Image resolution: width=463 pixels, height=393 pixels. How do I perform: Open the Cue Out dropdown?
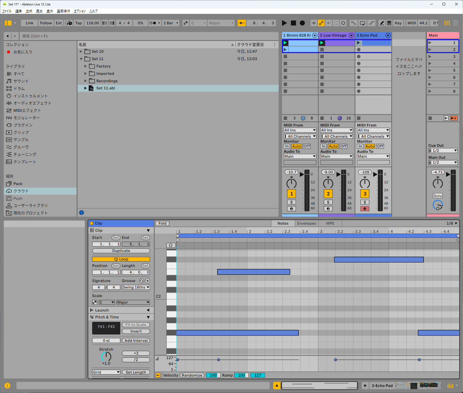(443, 151)
